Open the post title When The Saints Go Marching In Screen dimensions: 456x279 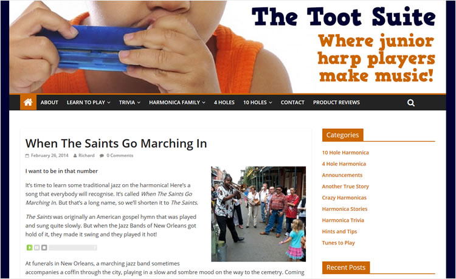click(x=116, y=143)
